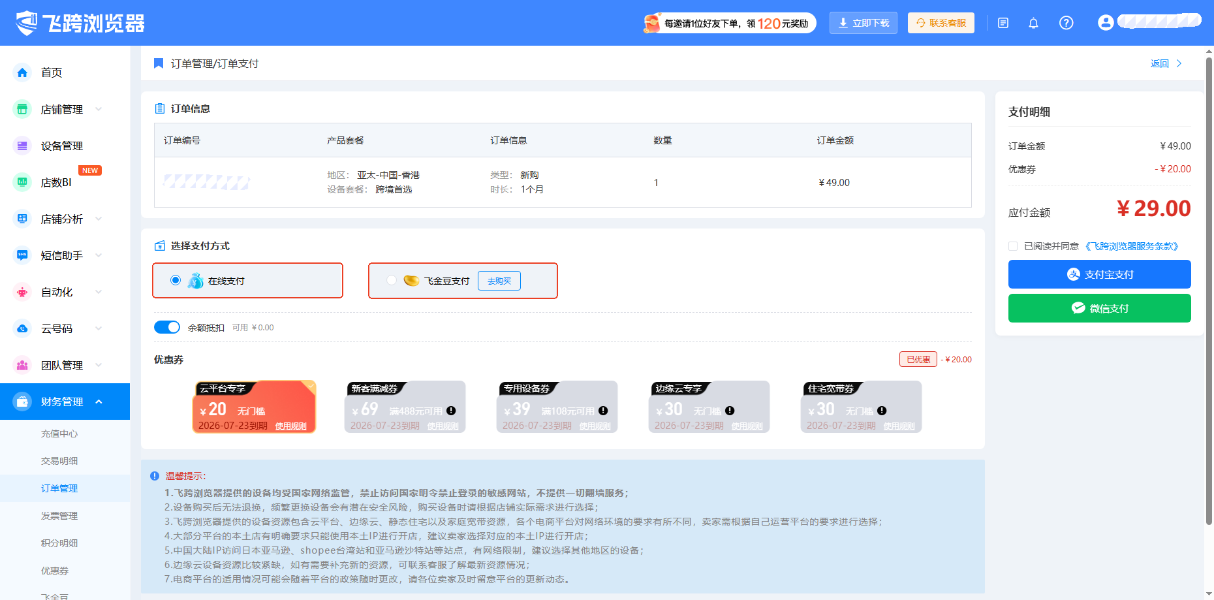Expand the 云号码 menu chevron
The height and width of the screenshot is (600, 1214).
[x=99, y=328]
